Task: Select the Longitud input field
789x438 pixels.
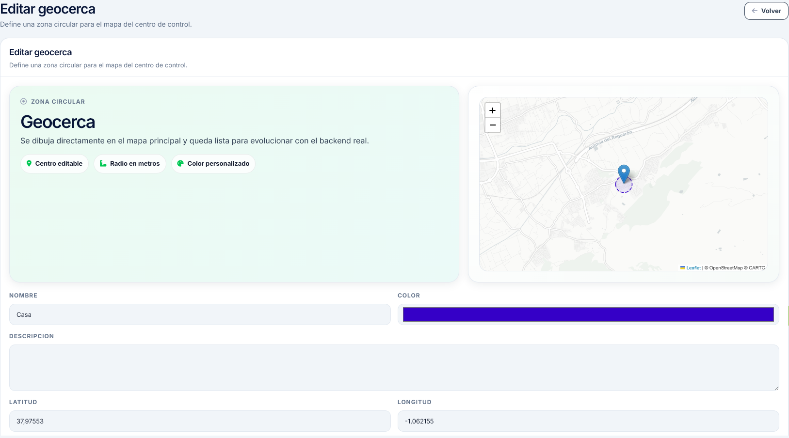Action: pyautogui.click(x=588, y=421)
